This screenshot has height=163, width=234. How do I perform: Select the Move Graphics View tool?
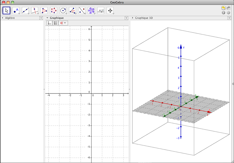point(110,11)
